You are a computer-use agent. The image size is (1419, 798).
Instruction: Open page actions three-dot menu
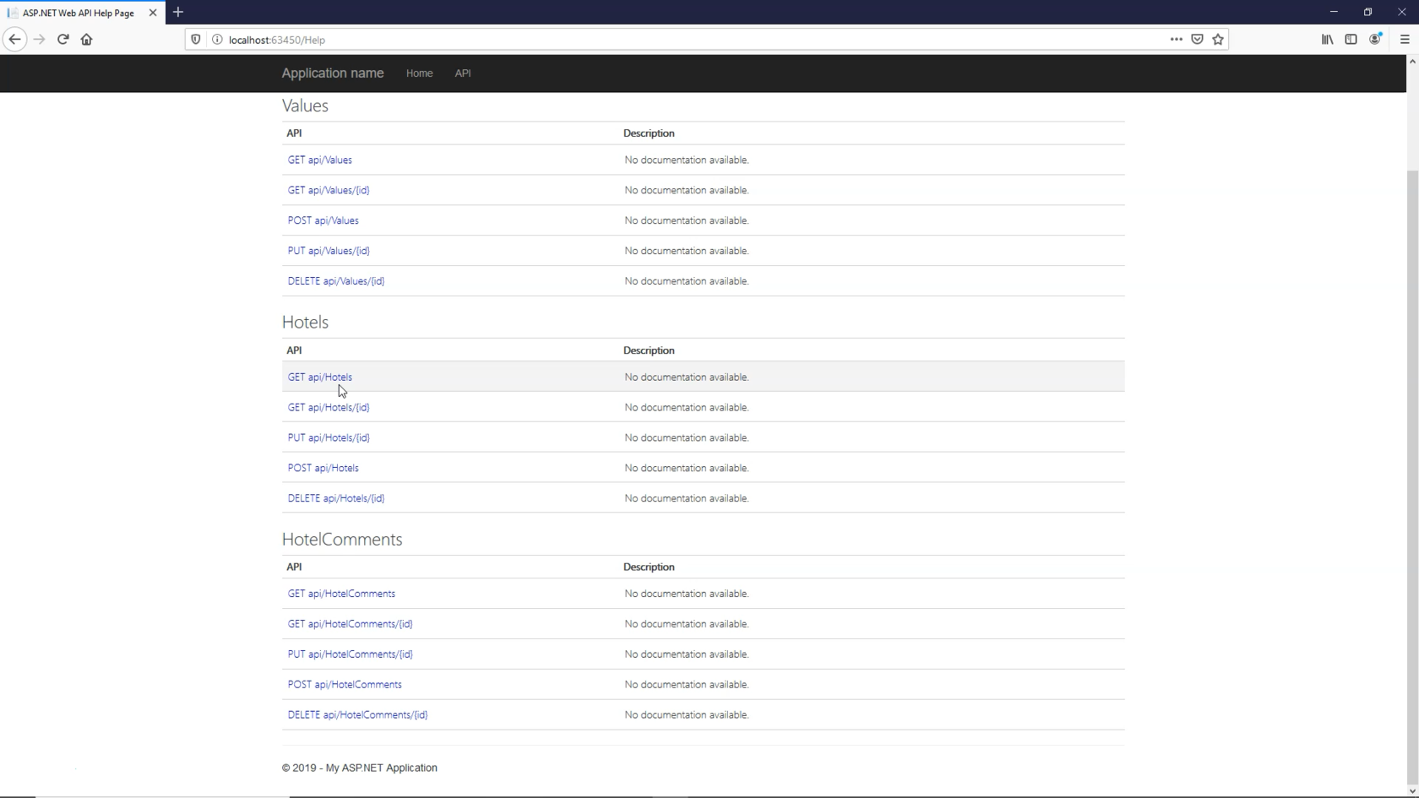click(1176, 39)
